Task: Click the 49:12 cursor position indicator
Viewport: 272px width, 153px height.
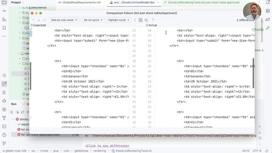Action: pos(246,151)
